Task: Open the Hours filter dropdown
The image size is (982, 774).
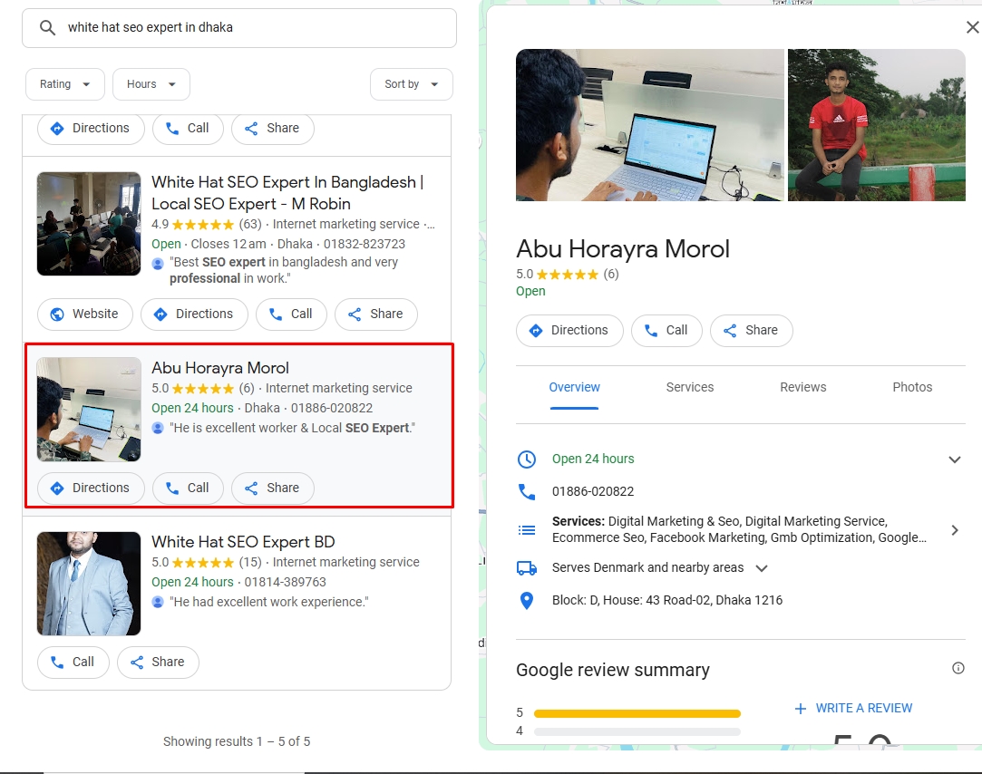Action: 151,84
